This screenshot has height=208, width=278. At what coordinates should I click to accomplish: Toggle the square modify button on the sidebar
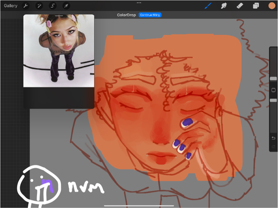click(273, 90)
